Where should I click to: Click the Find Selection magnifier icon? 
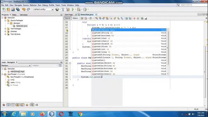pyautogui.click(x=97, y=18)
